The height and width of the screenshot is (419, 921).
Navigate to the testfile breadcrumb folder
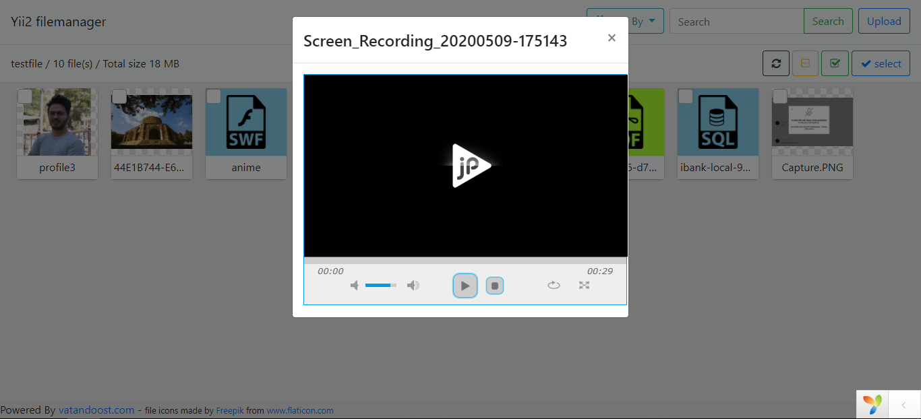(x=26, y=63)
